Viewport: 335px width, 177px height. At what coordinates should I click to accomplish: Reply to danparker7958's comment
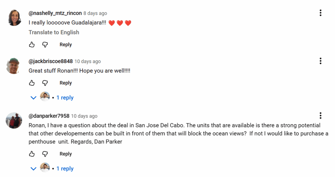(x=65, y=154)
